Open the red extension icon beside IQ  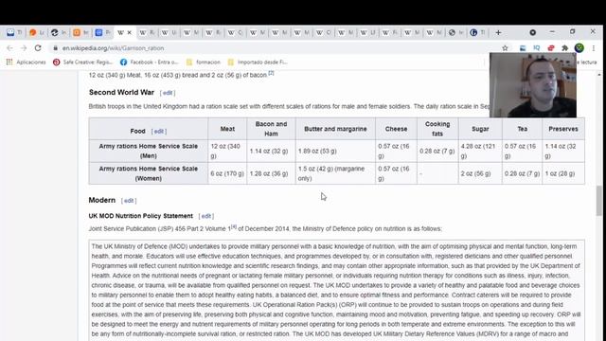point(551,48)
